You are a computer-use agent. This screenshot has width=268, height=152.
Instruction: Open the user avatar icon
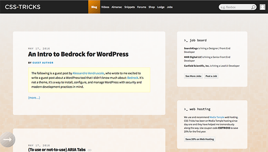[x=263, y=7]
